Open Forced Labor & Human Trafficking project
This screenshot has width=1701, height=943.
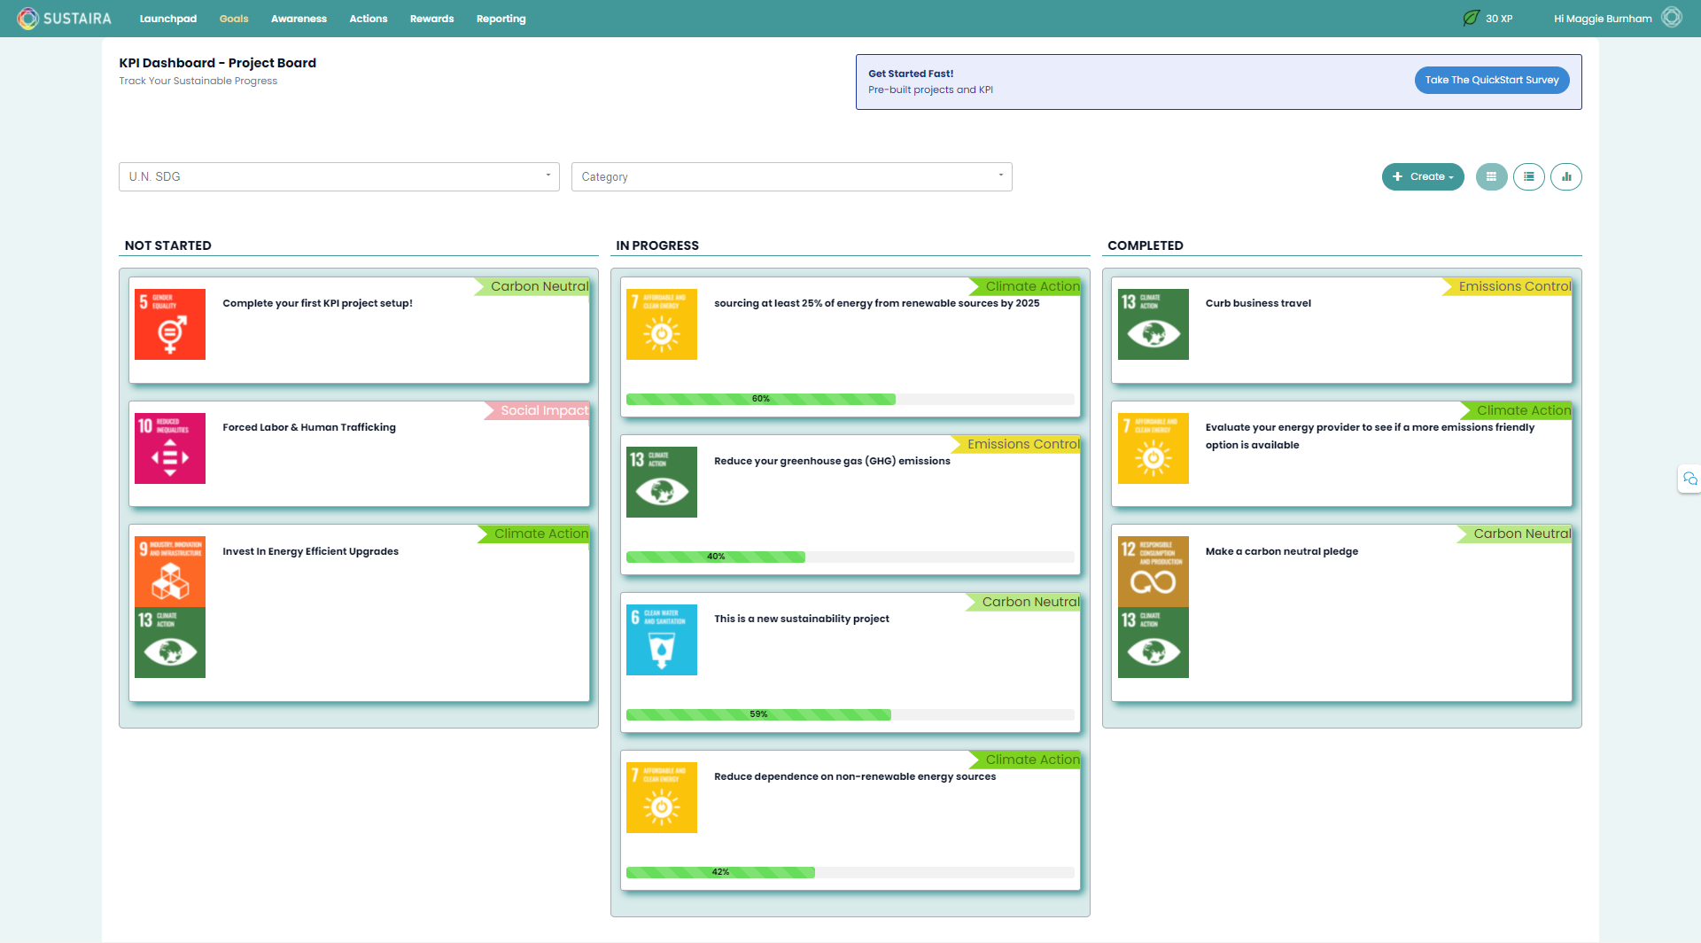[x=309, y=427]
